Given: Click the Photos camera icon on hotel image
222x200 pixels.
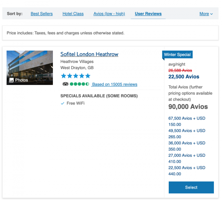Looking at the screenshot, I should coord(11,80).
